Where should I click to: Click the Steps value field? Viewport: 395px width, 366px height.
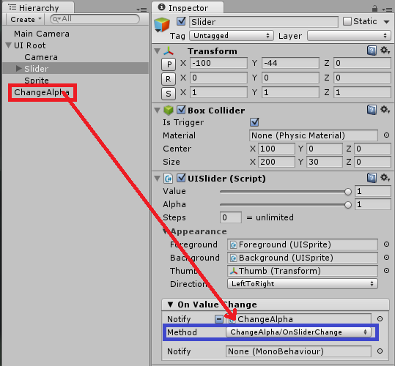point(231,217)
